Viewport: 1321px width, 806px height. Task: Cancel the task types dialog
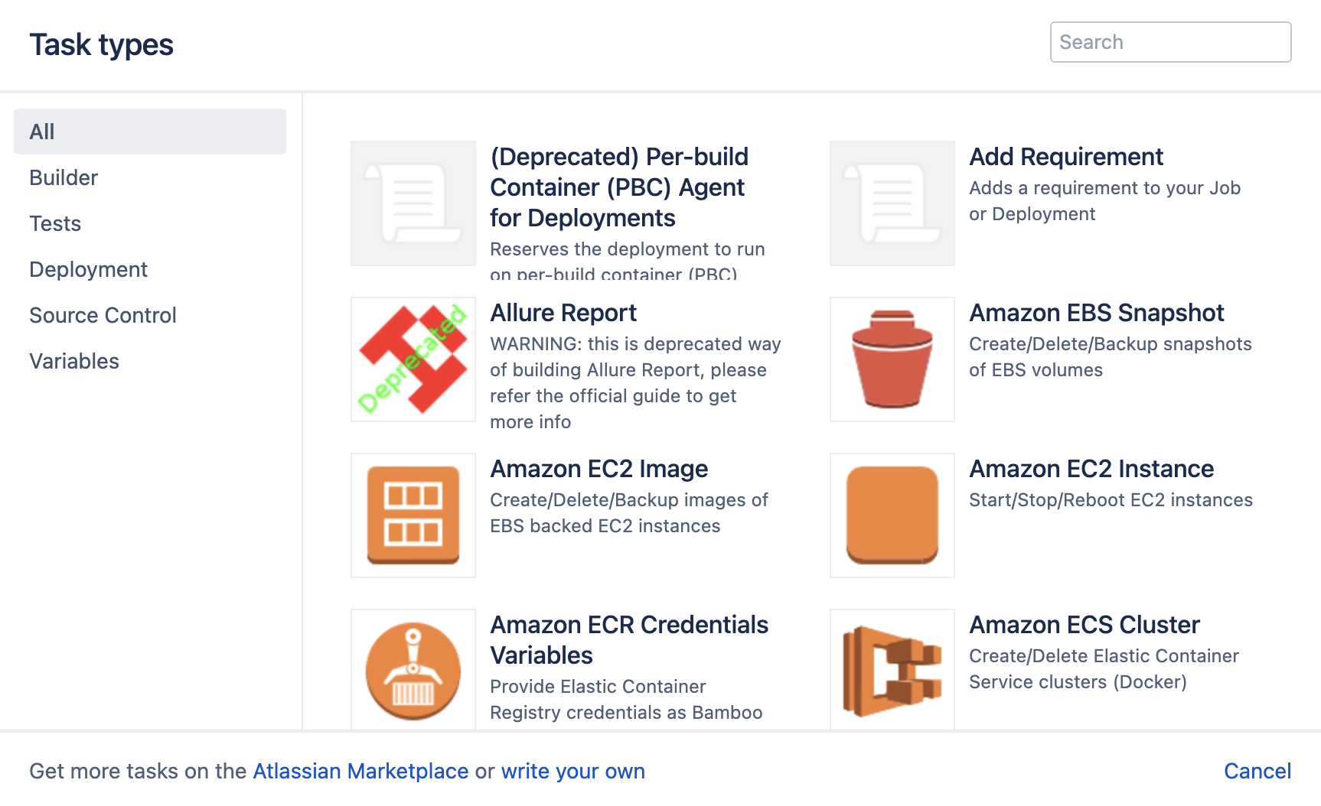coord(1257,771)
